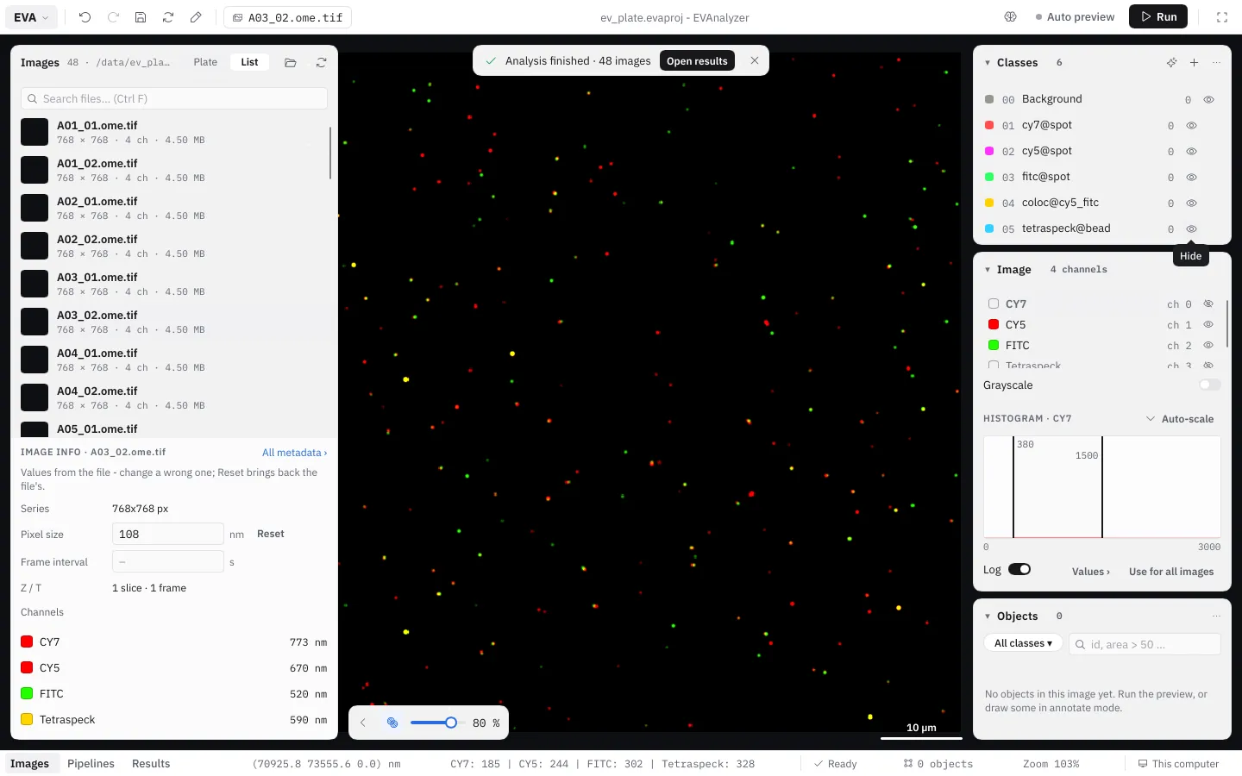The height and width of the screenshot is (776, 1242).
Task: Click the FITC green color swatch in Image panel
Action: click(x=994, y=345)
